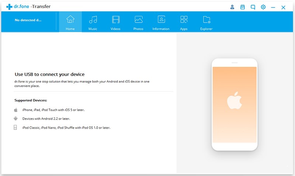
Task: Open the Photos picture icon
Action: (139, 20)
